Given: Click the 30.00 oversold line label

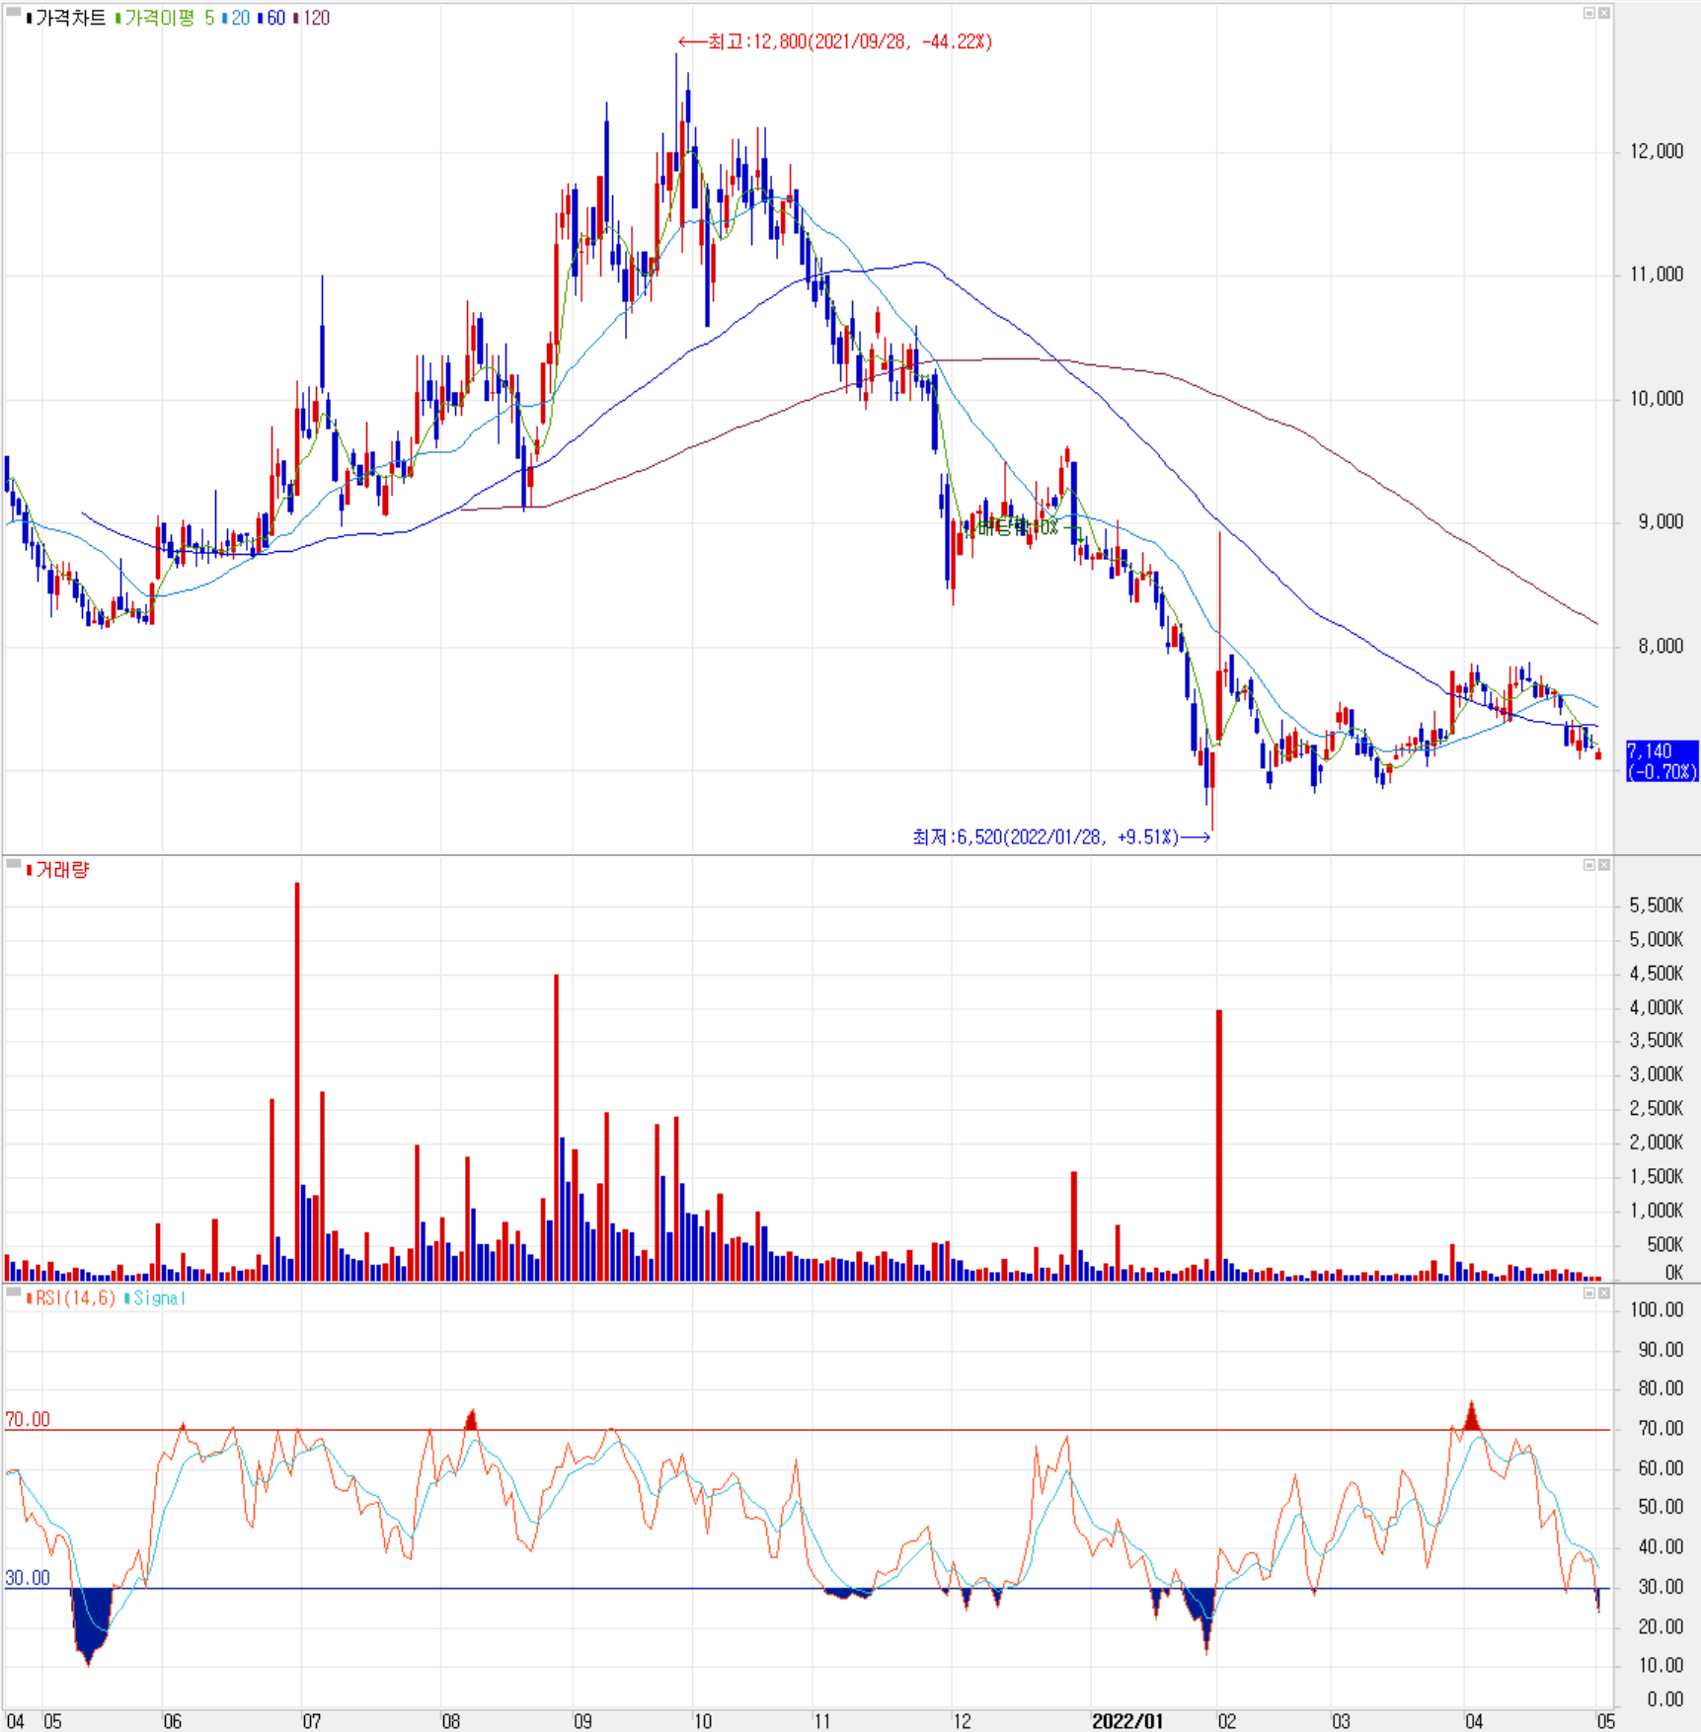Looking at the screenshot, I should pyautogui.click(x=28, y=1578).
